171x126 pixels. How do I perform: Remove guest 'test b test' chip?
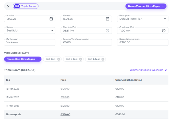(103, 59)
